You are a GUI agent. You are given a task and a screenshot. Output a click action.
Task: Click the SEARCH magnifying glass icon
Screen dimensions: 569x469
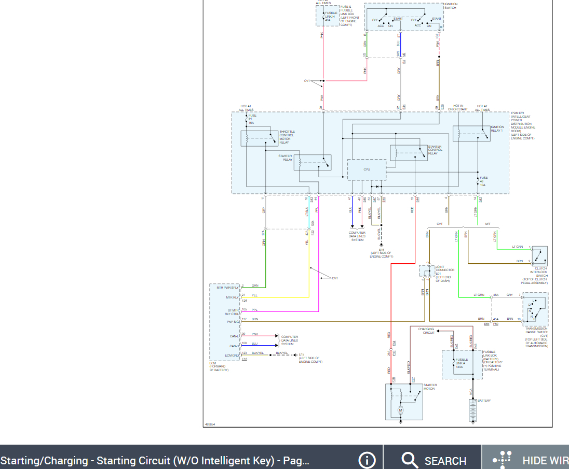(410, 460)
